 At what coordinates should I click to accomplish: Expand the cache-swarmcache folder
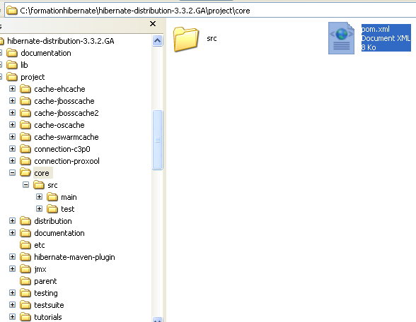(12, 137)
